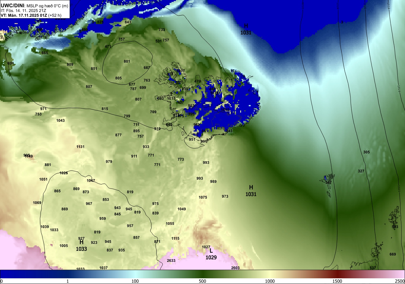The image size is (405, 284).
Task: Click the 709 height value
Action: 153,112
